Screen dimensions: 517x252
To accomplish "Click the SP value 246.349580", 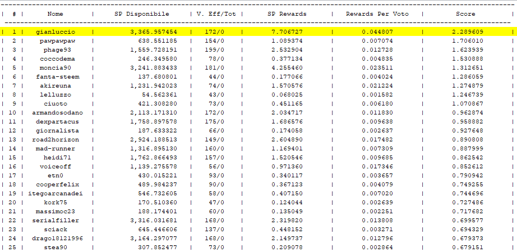I will click(158, 59).
